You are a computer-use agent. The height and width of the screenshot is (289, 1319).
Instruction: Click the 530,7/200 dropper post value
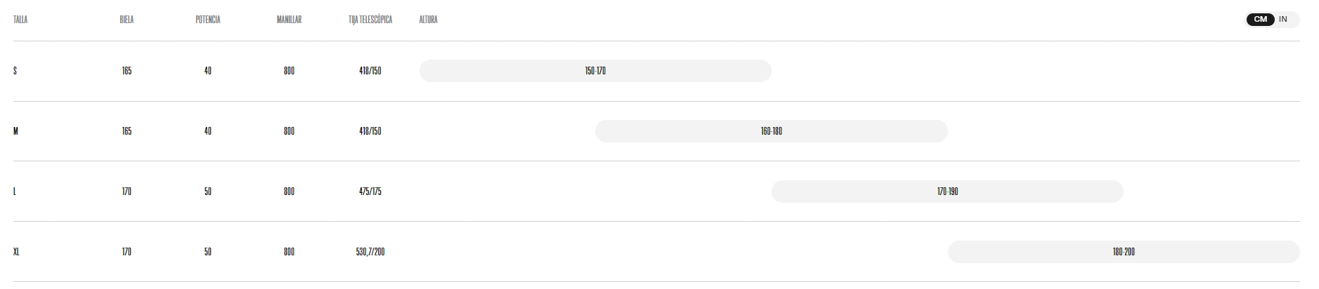(370, 252)
